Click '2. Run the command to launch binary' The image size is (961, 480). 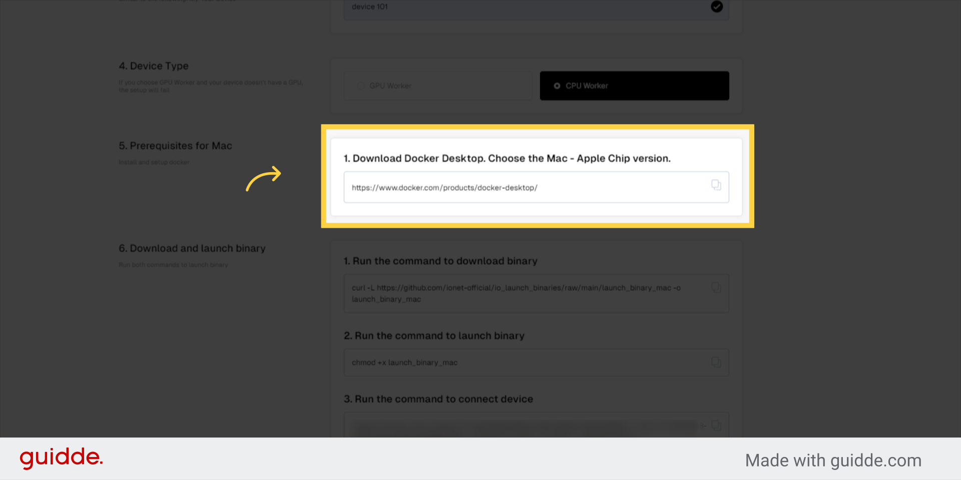point(434,336)
